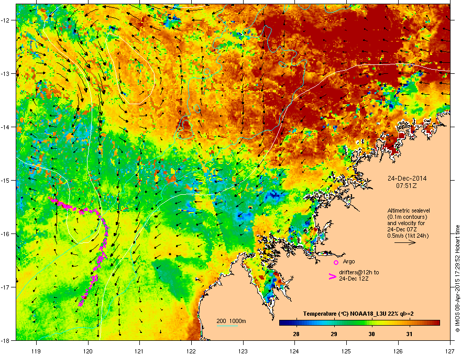Viewport: 461px width, 356px height.
Task: Click latitude axis label -17
Action: tap(6, 287)
